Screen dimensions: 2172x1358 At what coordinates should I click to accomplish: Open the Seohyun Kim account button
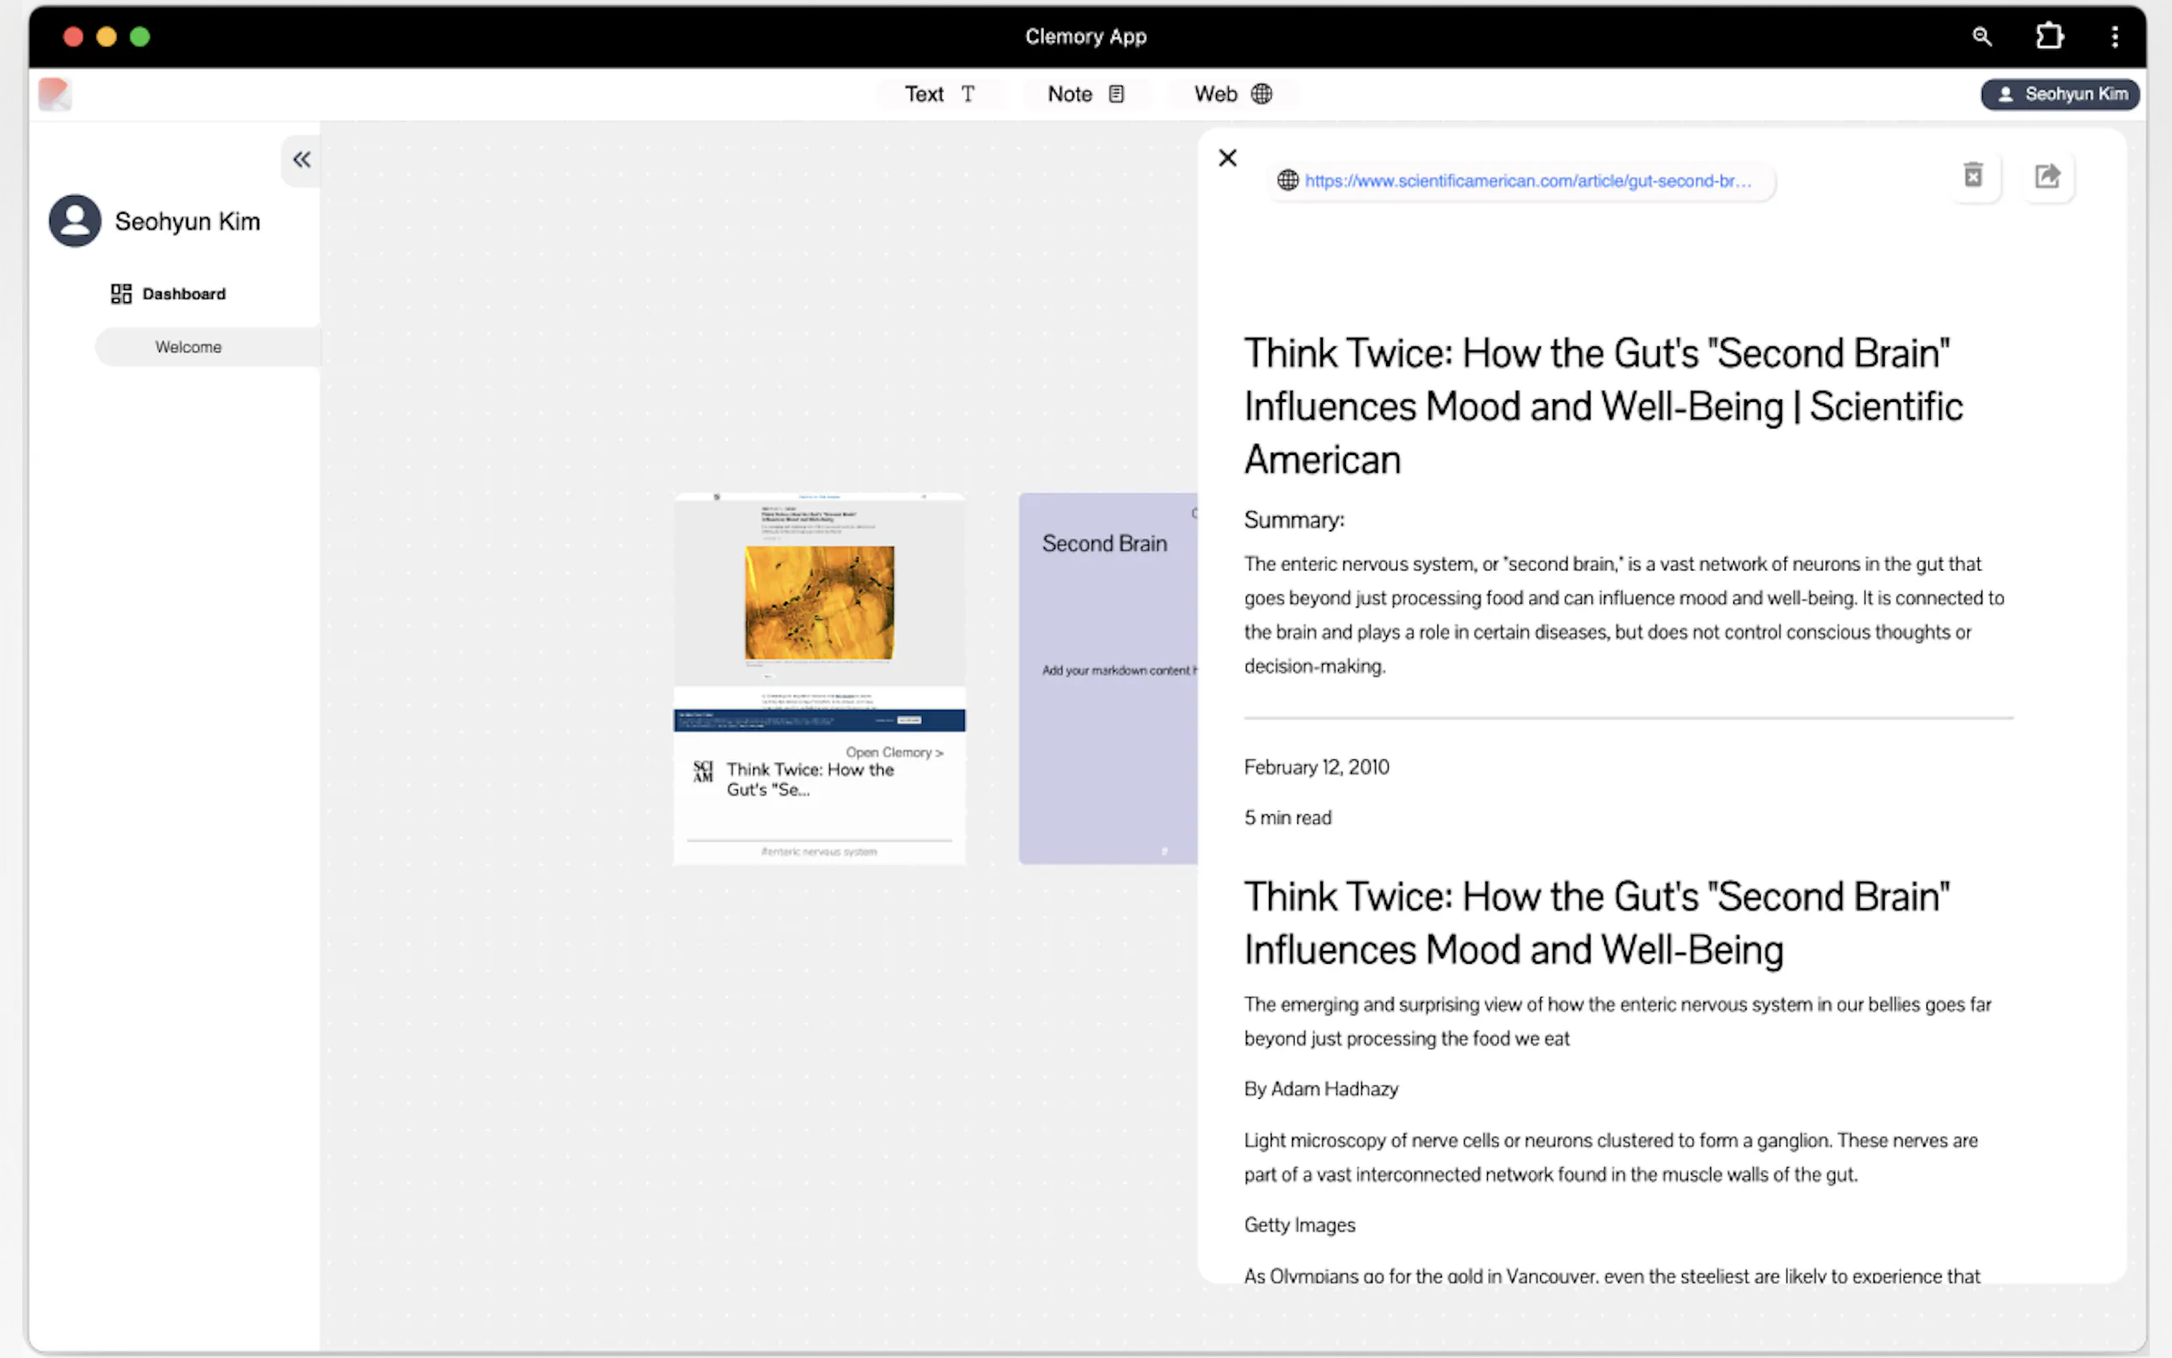coord(2060,94)
